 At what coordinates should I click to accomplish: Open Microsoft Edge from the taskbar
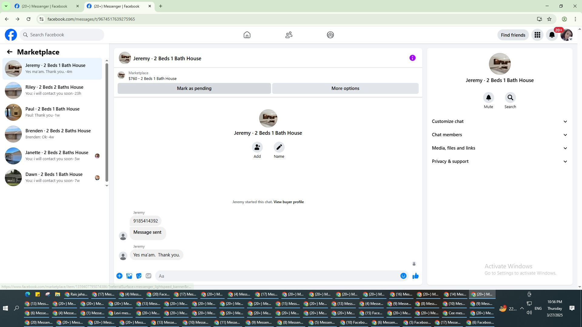[x=28, y=294]
